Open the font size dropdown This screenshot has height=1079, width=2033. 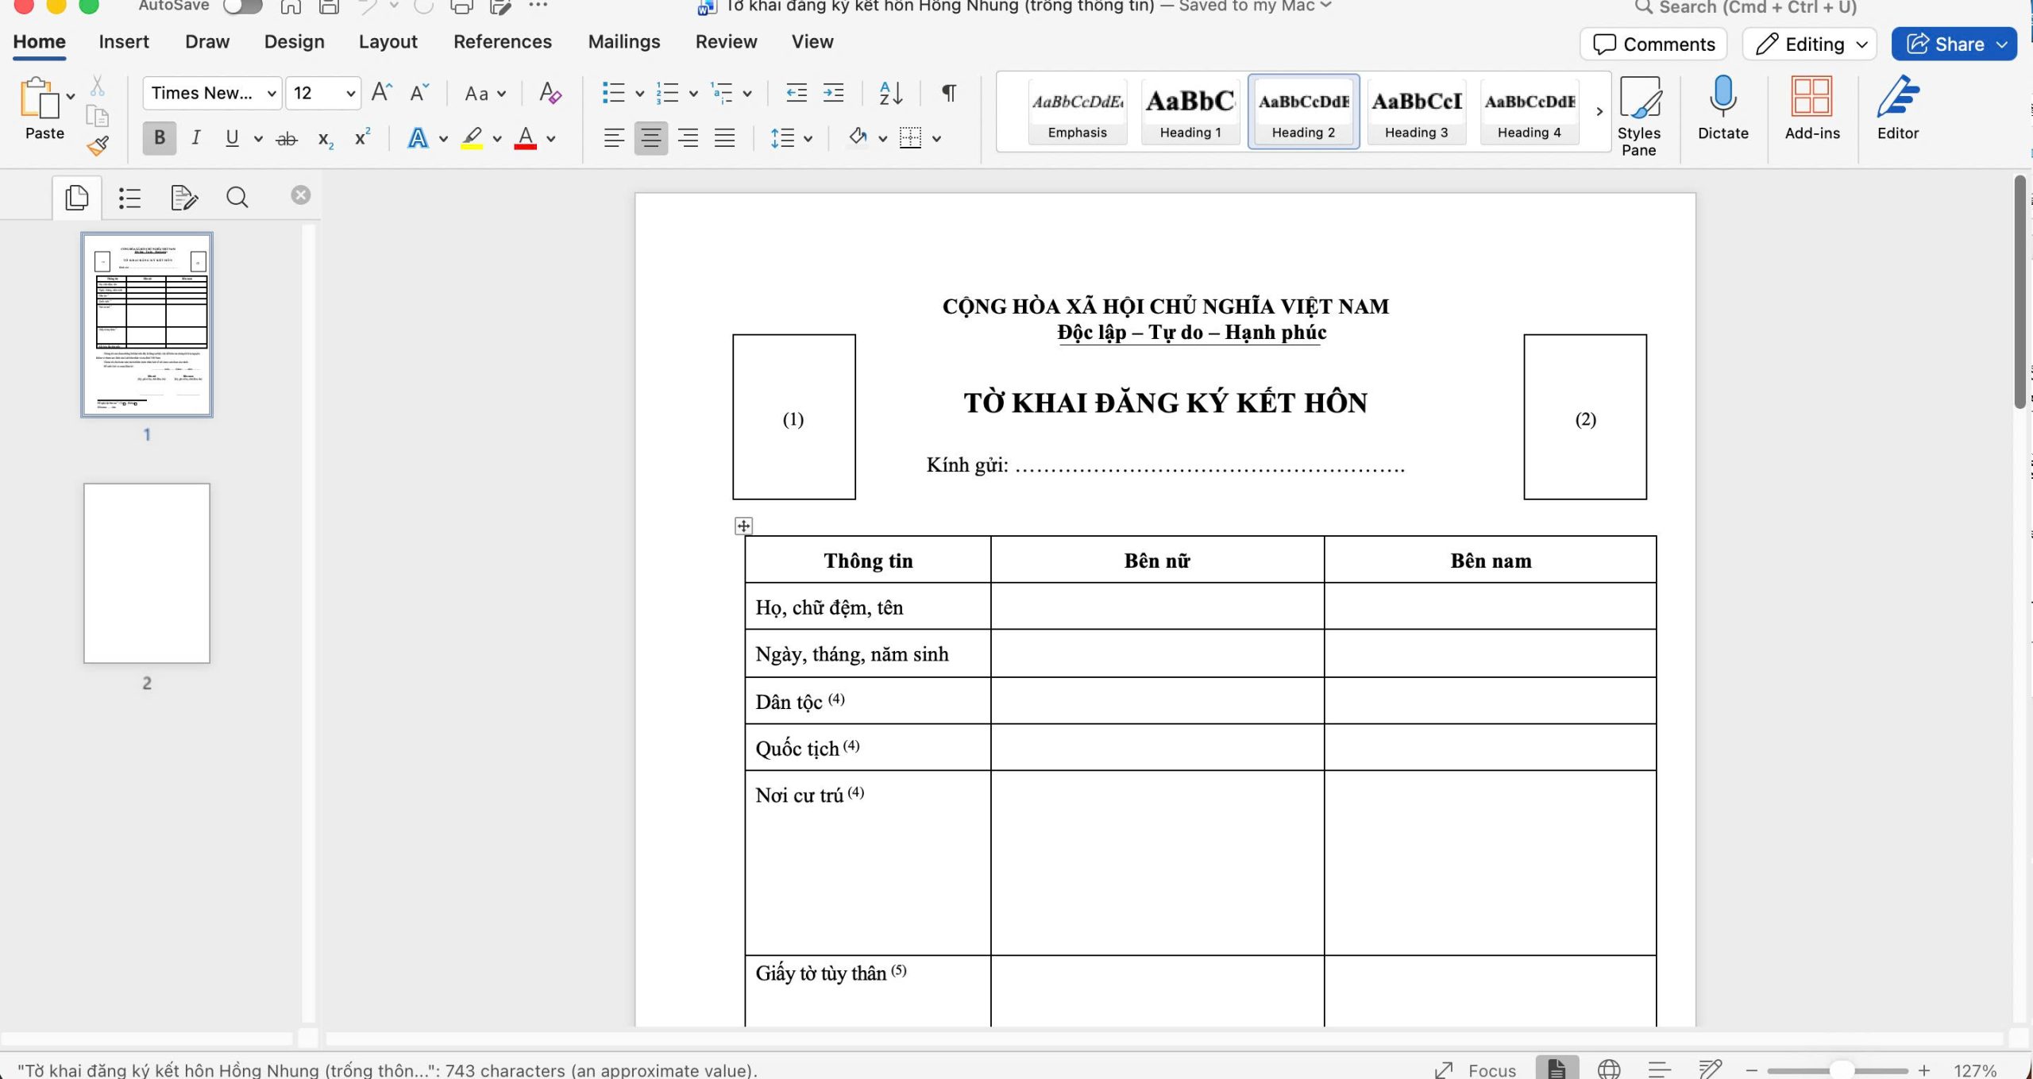350,94
